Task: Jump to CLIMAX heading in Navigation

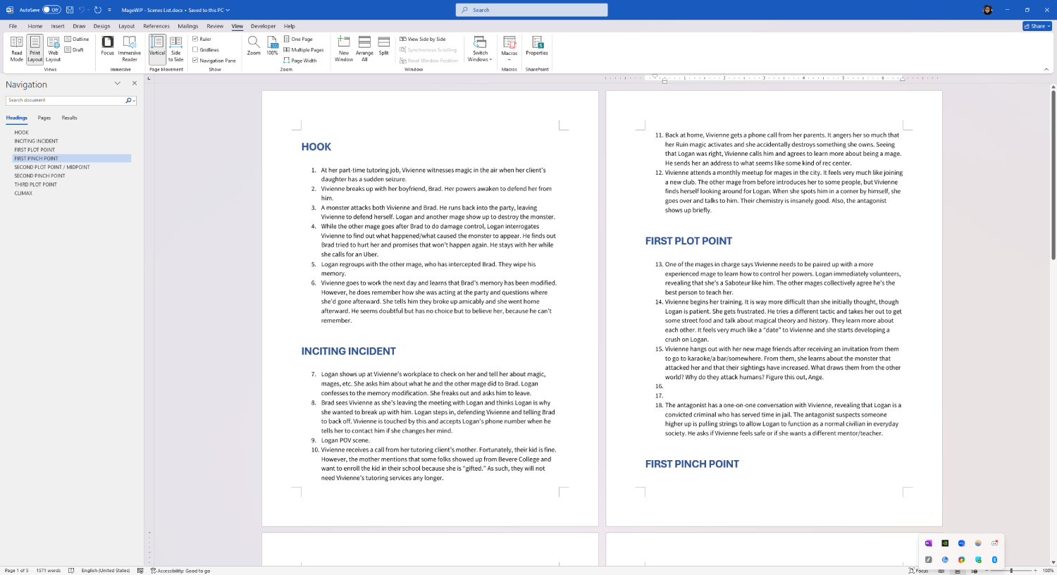Action: click(x=23, y=193)
